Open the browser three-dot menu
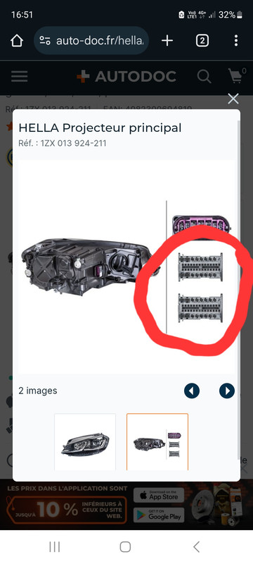This screenshot has height=564, width=253. click(x=236, y=41)
